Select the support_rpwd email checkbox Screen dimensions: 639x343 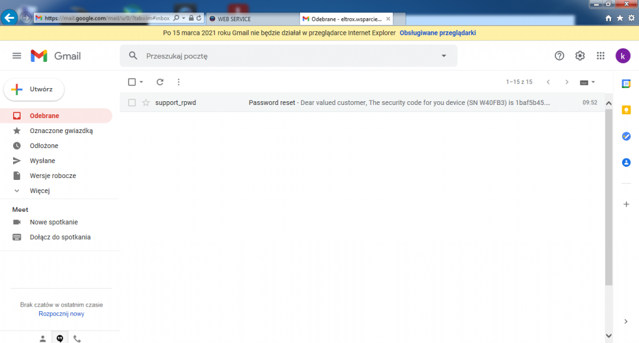(x=132, y=102)
